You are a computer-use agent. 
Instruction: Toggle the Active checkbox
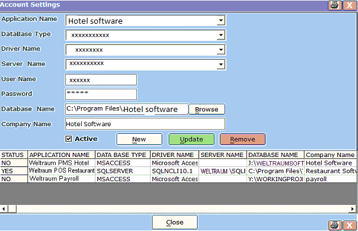(69, 139)
